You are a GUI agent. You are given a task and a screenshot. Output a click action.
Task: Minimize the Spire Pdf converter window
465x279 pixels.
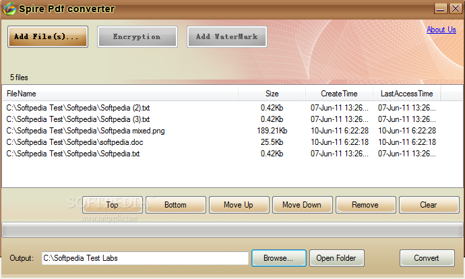(x=440, y=9)
